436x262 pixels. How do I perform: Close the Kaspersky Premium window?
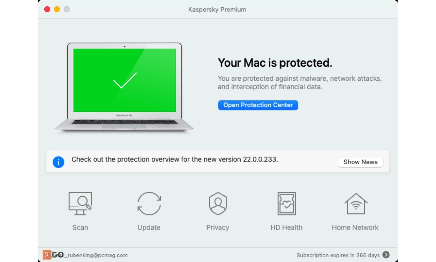point(47,9)
